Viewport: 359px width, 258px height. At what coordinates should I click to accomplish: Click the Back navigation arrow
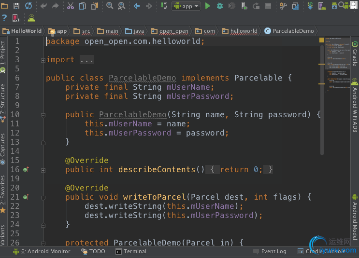point(137,6)
